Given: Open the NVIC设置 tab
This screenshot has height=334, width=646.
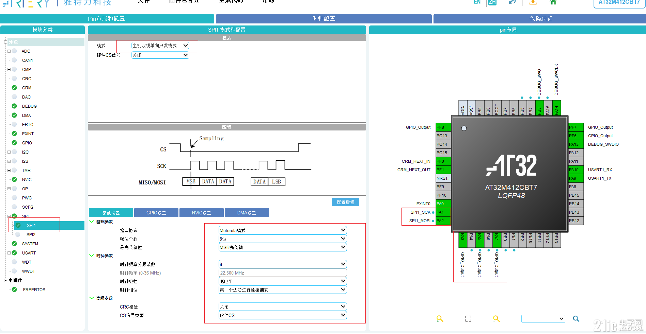Looking at the screenshot, I should (x=202, y=213).
